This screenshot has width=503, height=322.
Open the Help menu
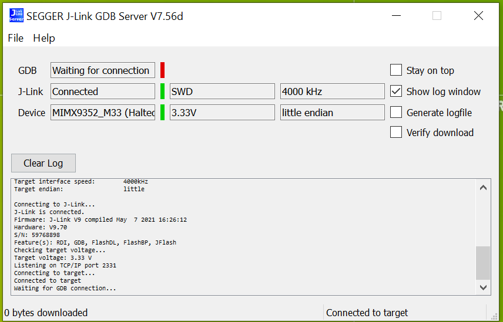pyautogui.click(x=44, y=38)
